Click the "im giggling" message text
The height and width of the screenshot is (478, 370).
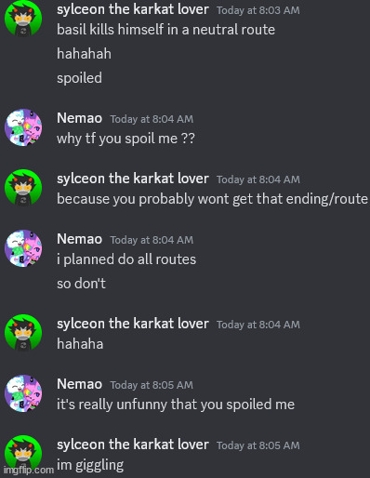tap(90, 466)
